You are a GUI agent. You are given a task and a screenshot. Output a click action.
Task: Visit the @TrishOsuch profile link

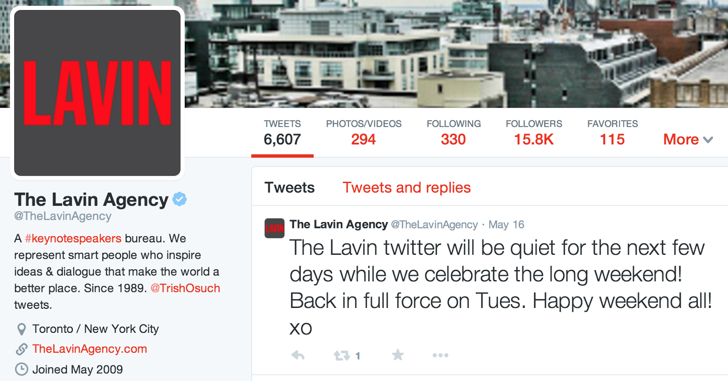(x=185, y=288)
